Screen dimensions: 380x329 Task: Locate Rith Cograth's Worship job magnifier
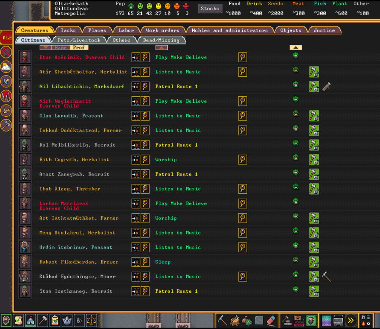[x=243, y=160]
